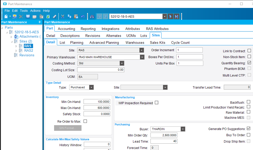
Task: Click the New document toolbar icon
Action: pos(6,16)
